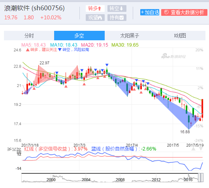Click year 2016 on the navigator timeline

(188, 180)
